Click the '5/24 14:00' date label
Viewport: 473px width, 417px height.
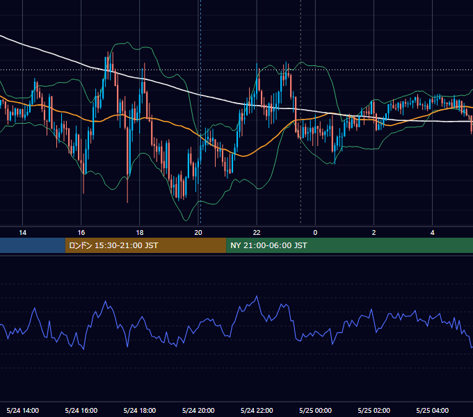23,410
